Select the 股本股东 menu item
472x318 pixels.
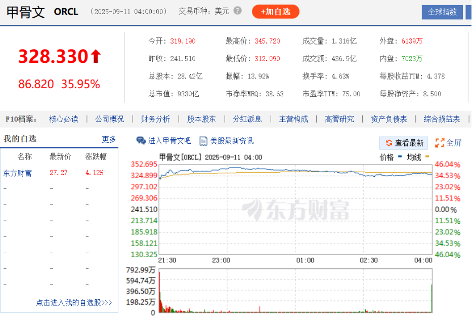[x=201, y=120]
